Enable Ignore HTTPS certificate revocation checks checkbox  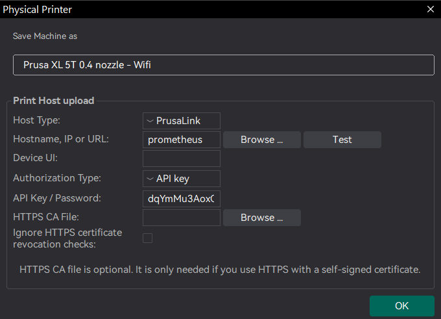148,238
